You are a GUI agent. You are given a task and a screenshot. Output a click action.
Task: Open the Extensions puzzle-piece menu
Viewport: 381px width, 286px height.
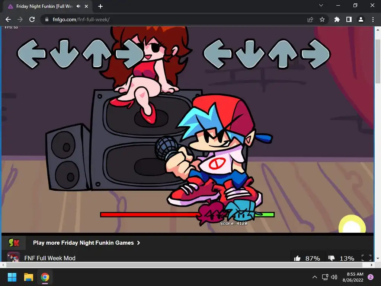[337, 19]
